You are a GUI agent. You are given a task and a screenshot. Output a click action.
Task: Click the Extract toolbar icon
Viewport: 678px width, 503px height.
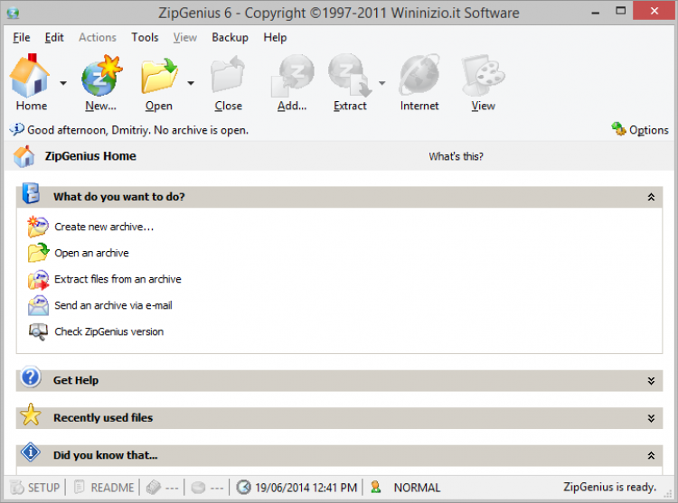[x=350, y=75]
